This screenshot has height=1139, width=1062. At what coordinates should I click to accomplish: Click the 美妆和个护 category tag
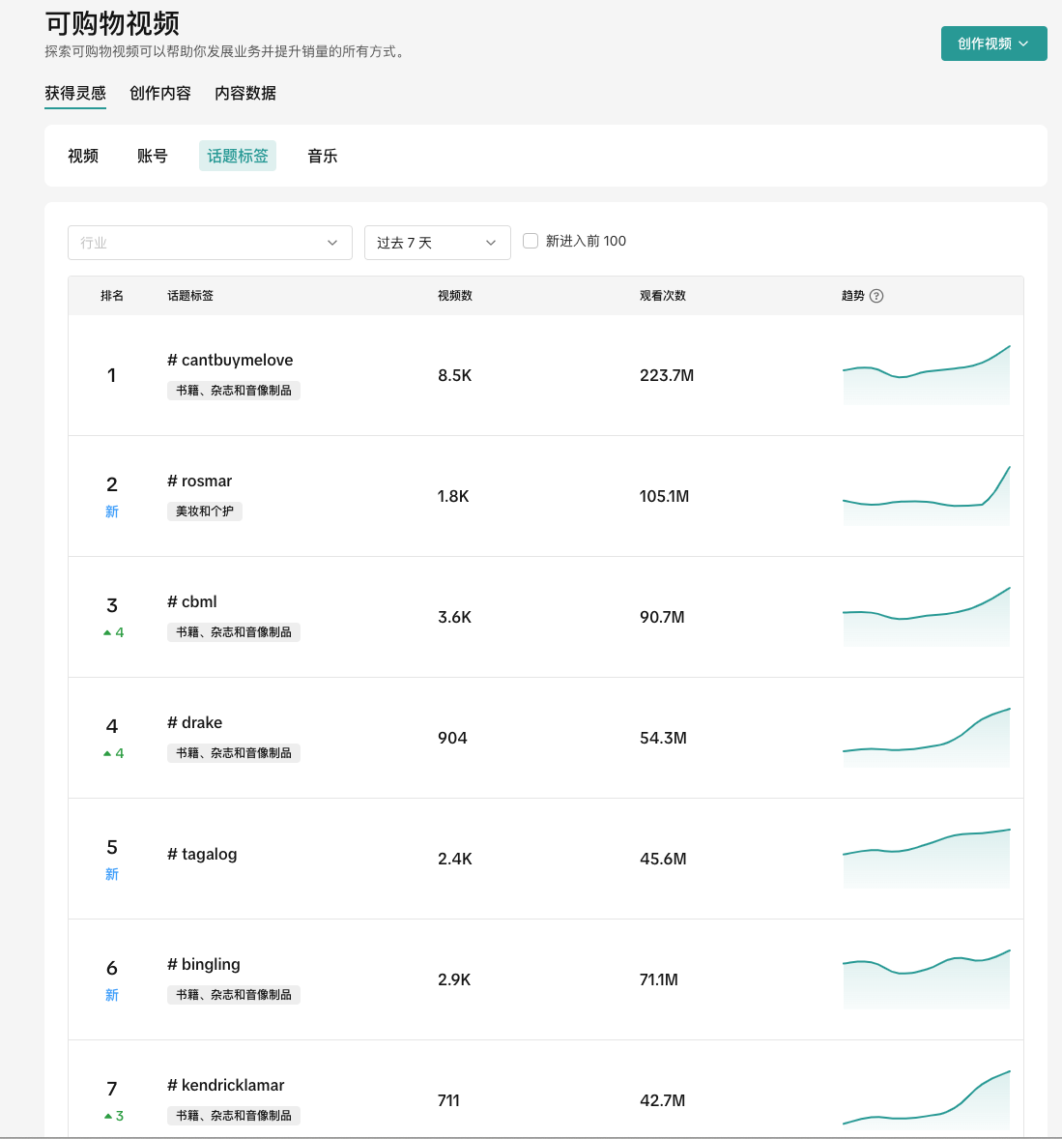[x=205, y=511]
